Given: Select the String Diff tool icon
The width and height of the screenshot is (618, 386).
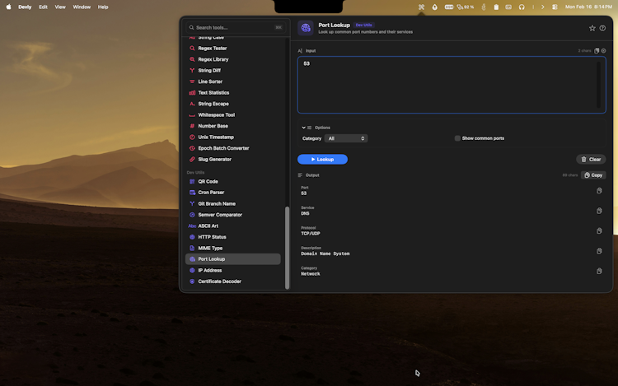Looking at the screenshot, I should tap(192, 71).
